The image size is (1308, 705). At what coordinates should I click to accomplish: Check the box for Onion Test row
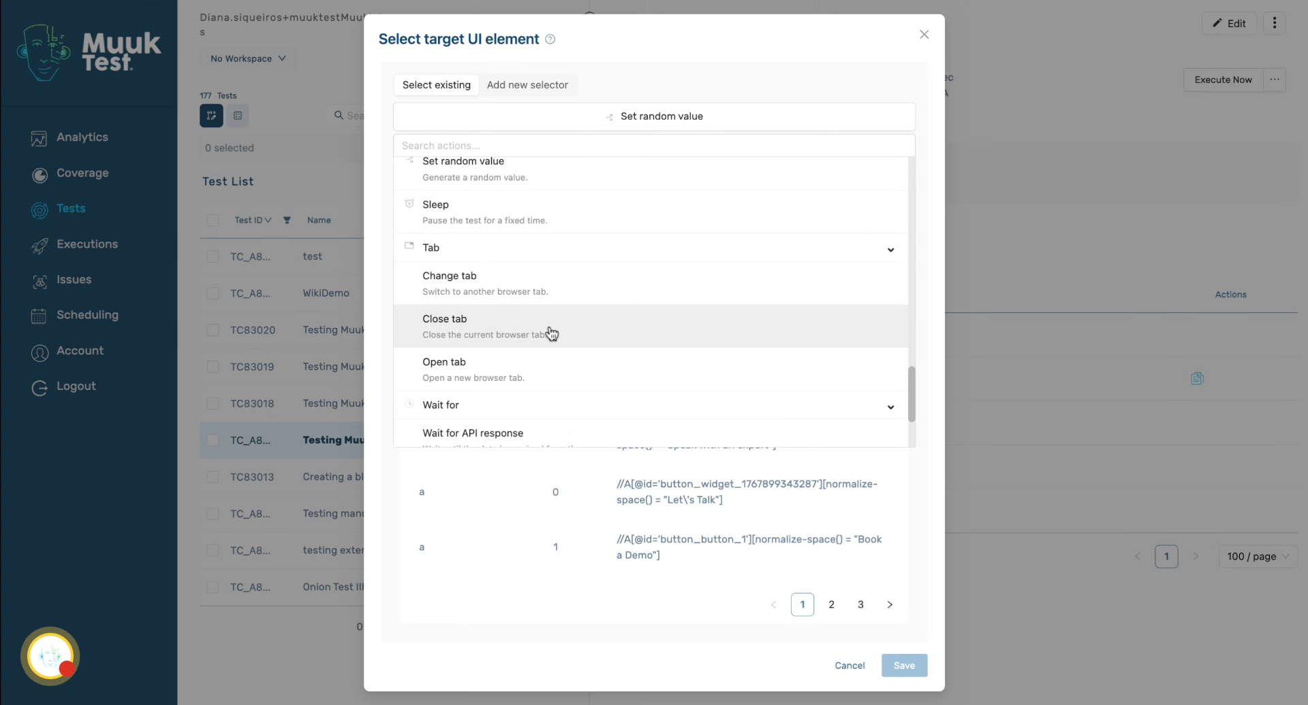[213, 587]
